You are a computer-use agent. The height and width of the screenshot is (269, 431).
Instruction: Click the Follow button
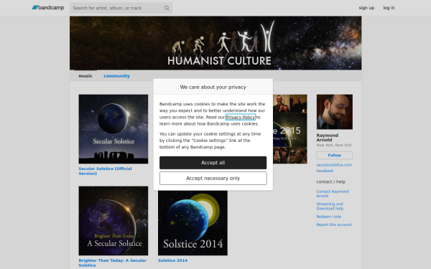[335, 156]
